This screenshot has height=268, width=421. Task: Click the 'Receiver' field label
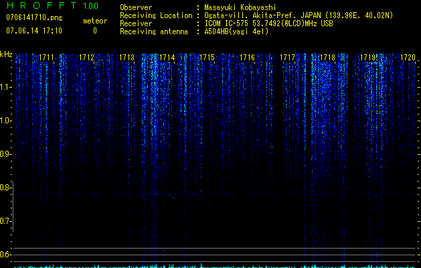[x=136, y=23]
